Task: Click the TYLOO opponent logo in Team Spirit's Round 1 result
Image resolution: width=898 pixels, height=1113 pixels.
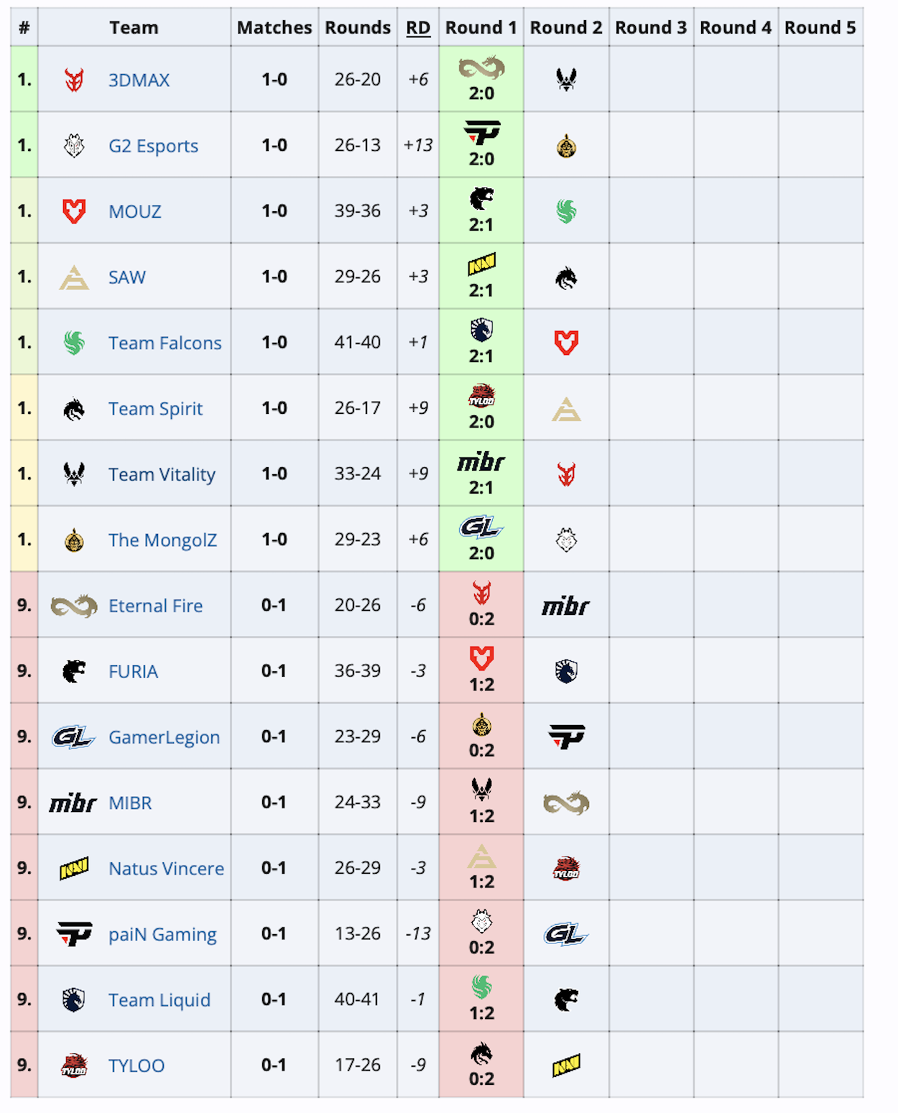Action: 481,396
